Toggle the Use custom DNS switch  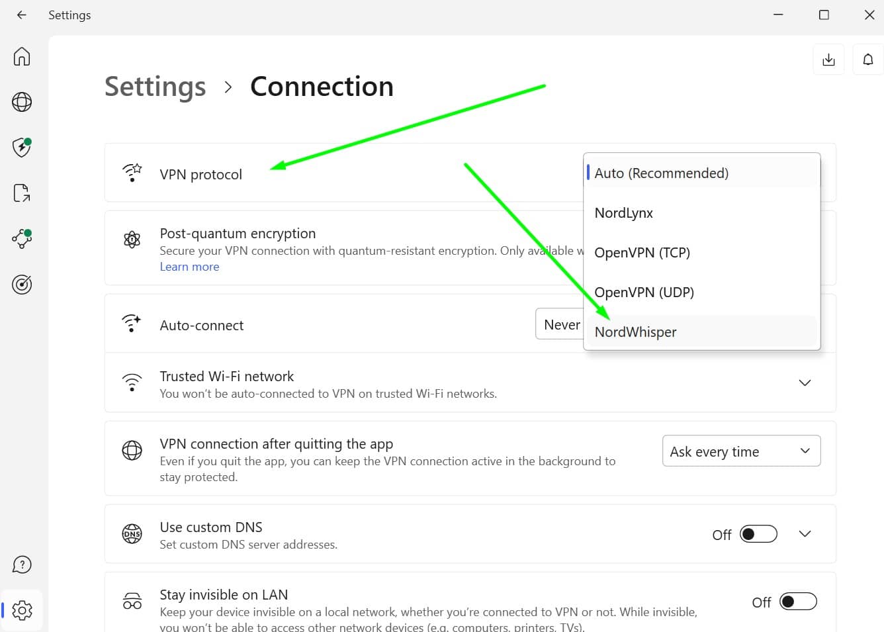(x=758, y=534)
